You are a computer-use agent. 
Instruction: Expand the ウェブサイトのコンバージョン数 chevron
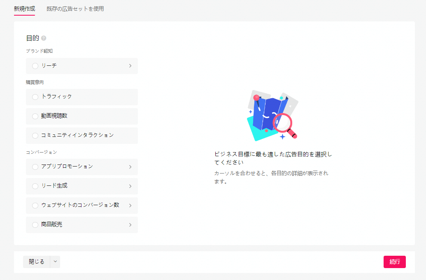coord(130,206)
